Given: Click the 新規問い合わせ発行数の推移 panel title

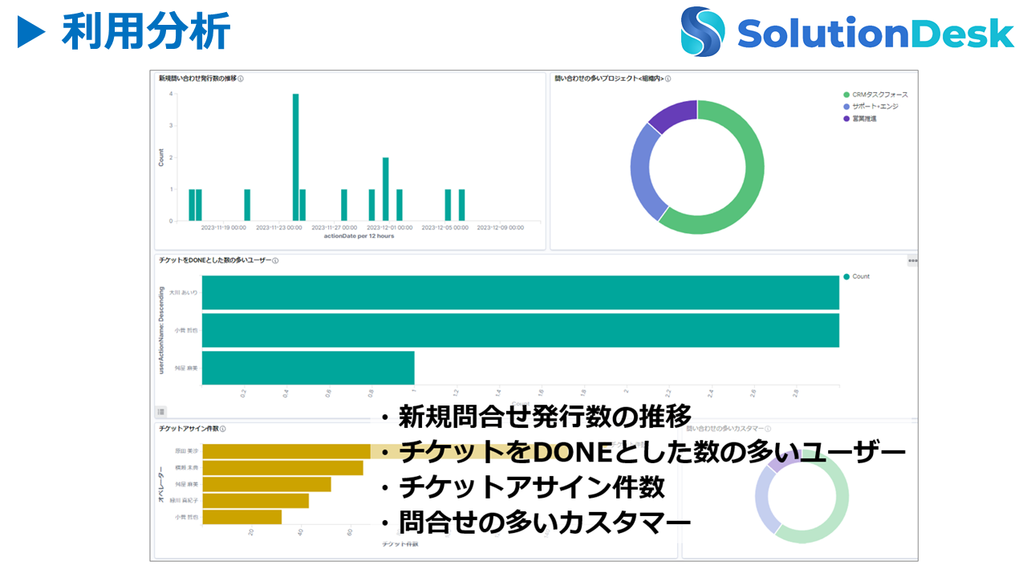Looking at the screenshot, I should 197,79.
